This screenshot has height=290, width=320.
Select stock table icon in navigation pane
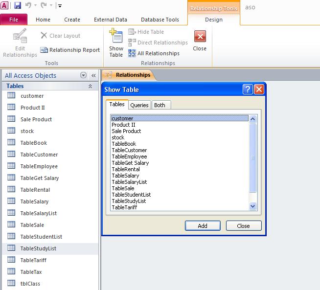11,130
